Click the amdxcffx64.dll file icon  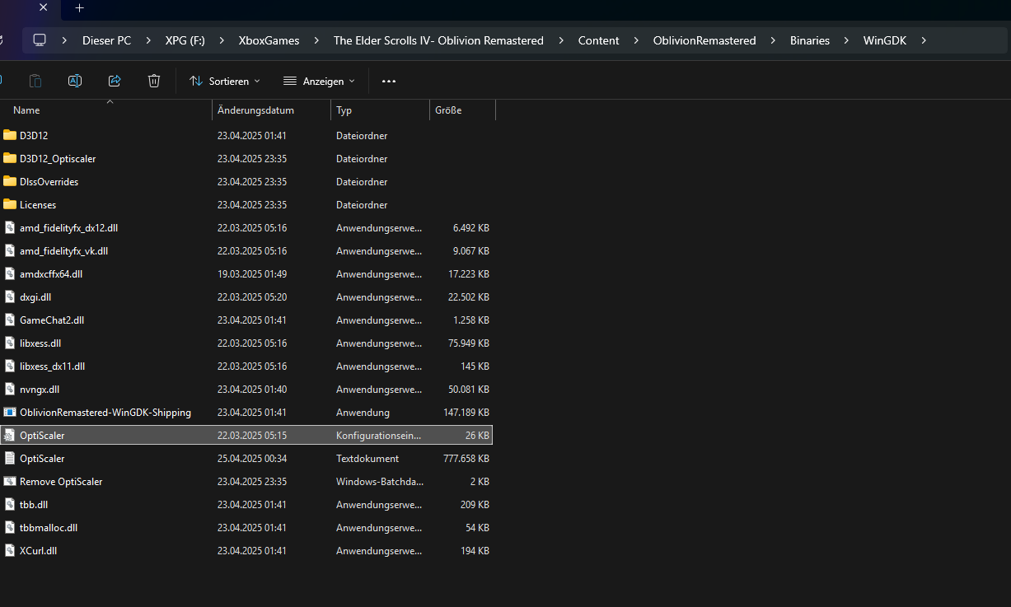pyautogui.click(x=10, y=273)
